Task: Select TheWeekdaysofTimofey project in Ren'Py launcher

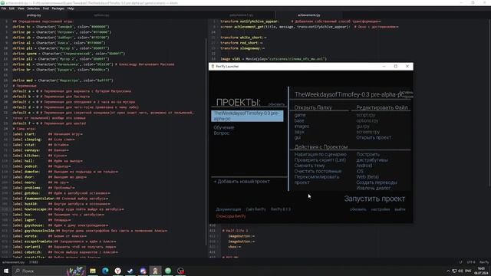Action: (247, 116)
